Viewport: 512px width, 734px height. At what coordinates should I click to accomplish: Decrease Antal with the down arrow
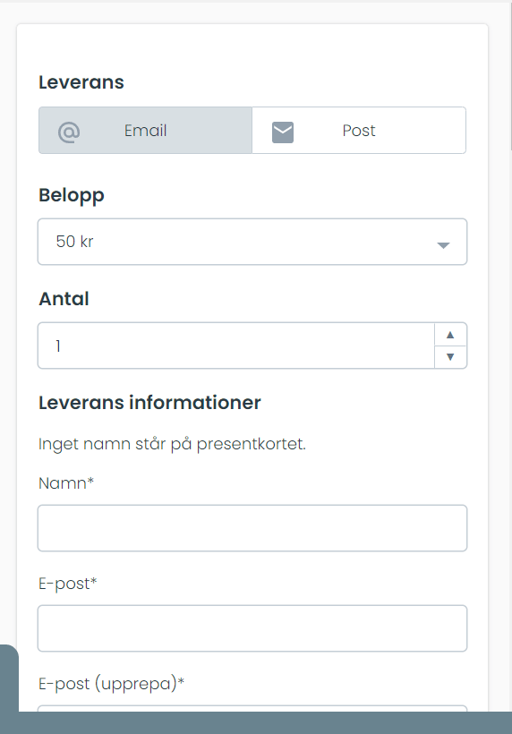point(450,357)
